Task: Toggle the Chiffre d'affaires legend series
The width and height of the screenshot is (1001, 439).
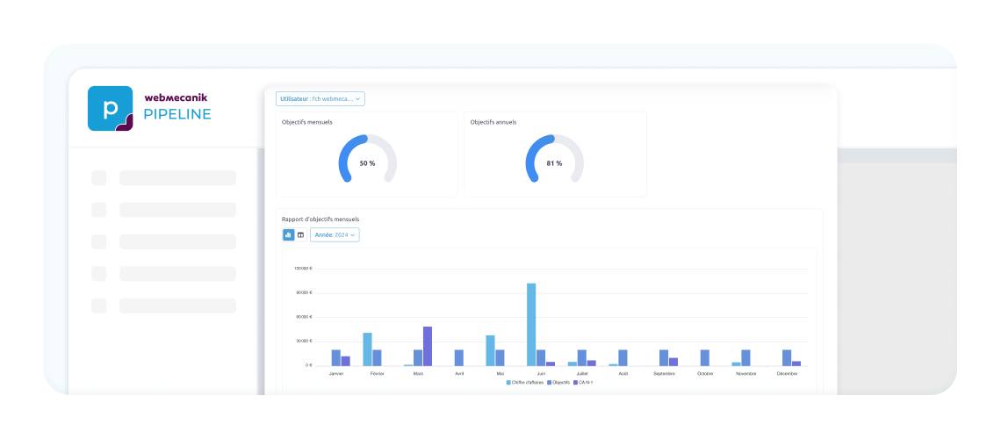Action: click(x=524, y=382)
